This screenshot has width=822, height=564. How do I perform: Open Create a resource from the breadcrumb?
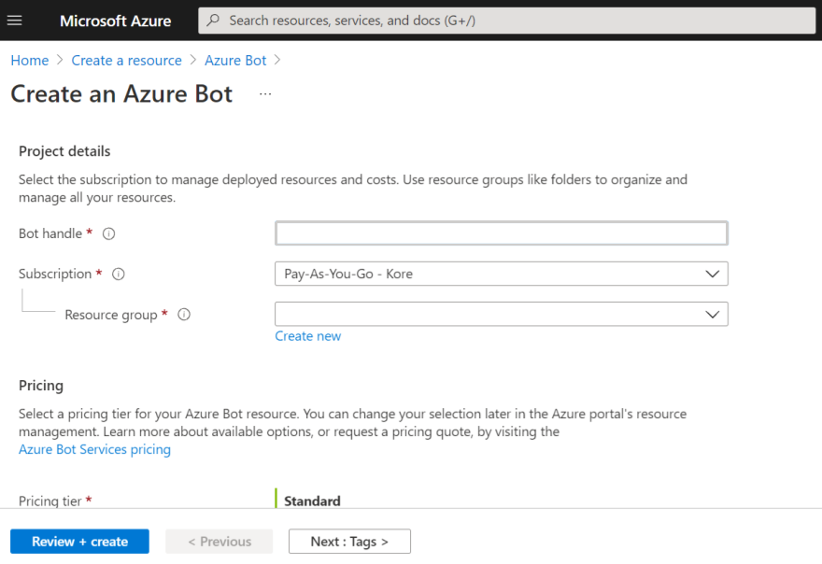tap(126, 60)
